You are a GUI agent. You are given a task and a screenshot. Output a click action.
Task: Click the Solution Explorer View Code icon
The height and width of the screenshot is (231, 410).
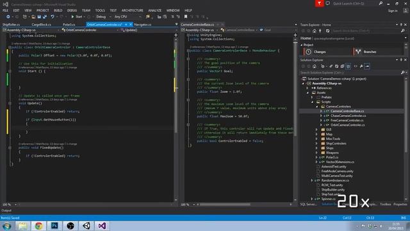pyautogui.click(x=356, y=66)
